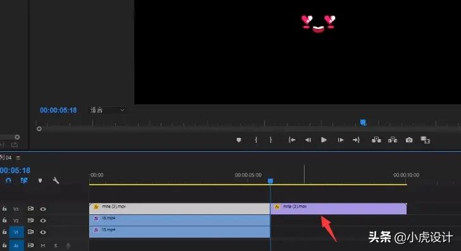Click fx badge on V1 15.mp4 clip
Viewport: 461px width, 251px height.
[96, 230]
